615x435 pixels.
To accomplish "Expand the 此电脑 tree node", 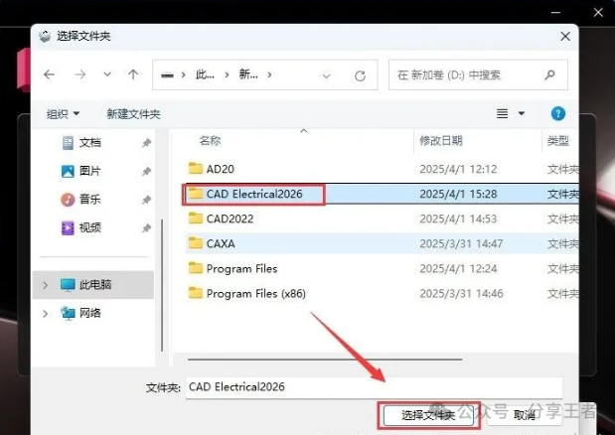I will coord(45,285).
